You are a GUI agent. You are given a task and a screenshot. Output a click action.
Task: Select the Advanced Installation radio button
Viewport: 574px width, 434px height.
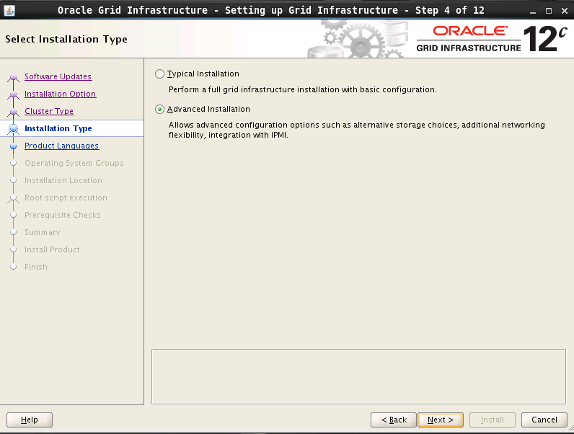[x=160, y=109]
